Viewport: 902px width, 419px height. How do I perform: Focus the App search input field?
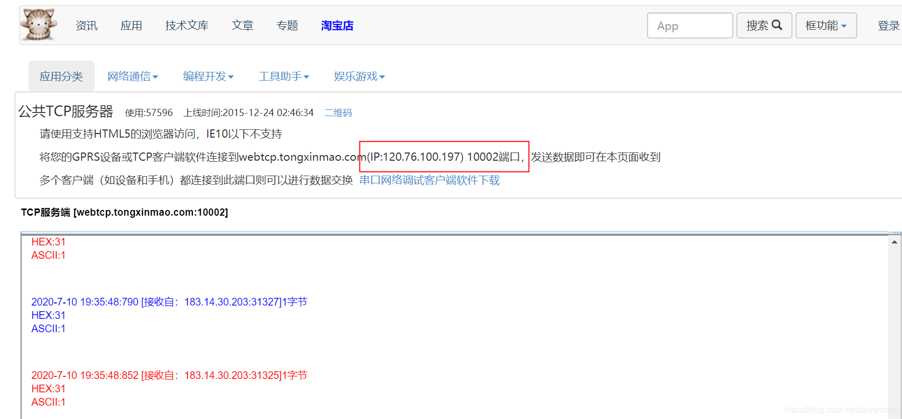click(x=690, y=26)
